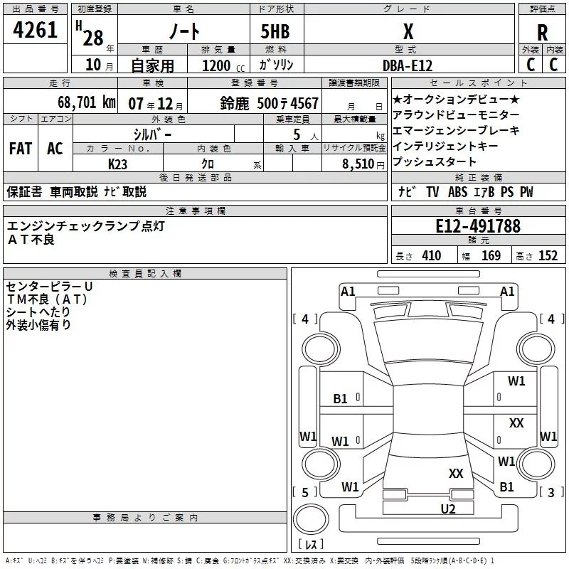Click the recycle deposit 8,510円

[363, 164]
